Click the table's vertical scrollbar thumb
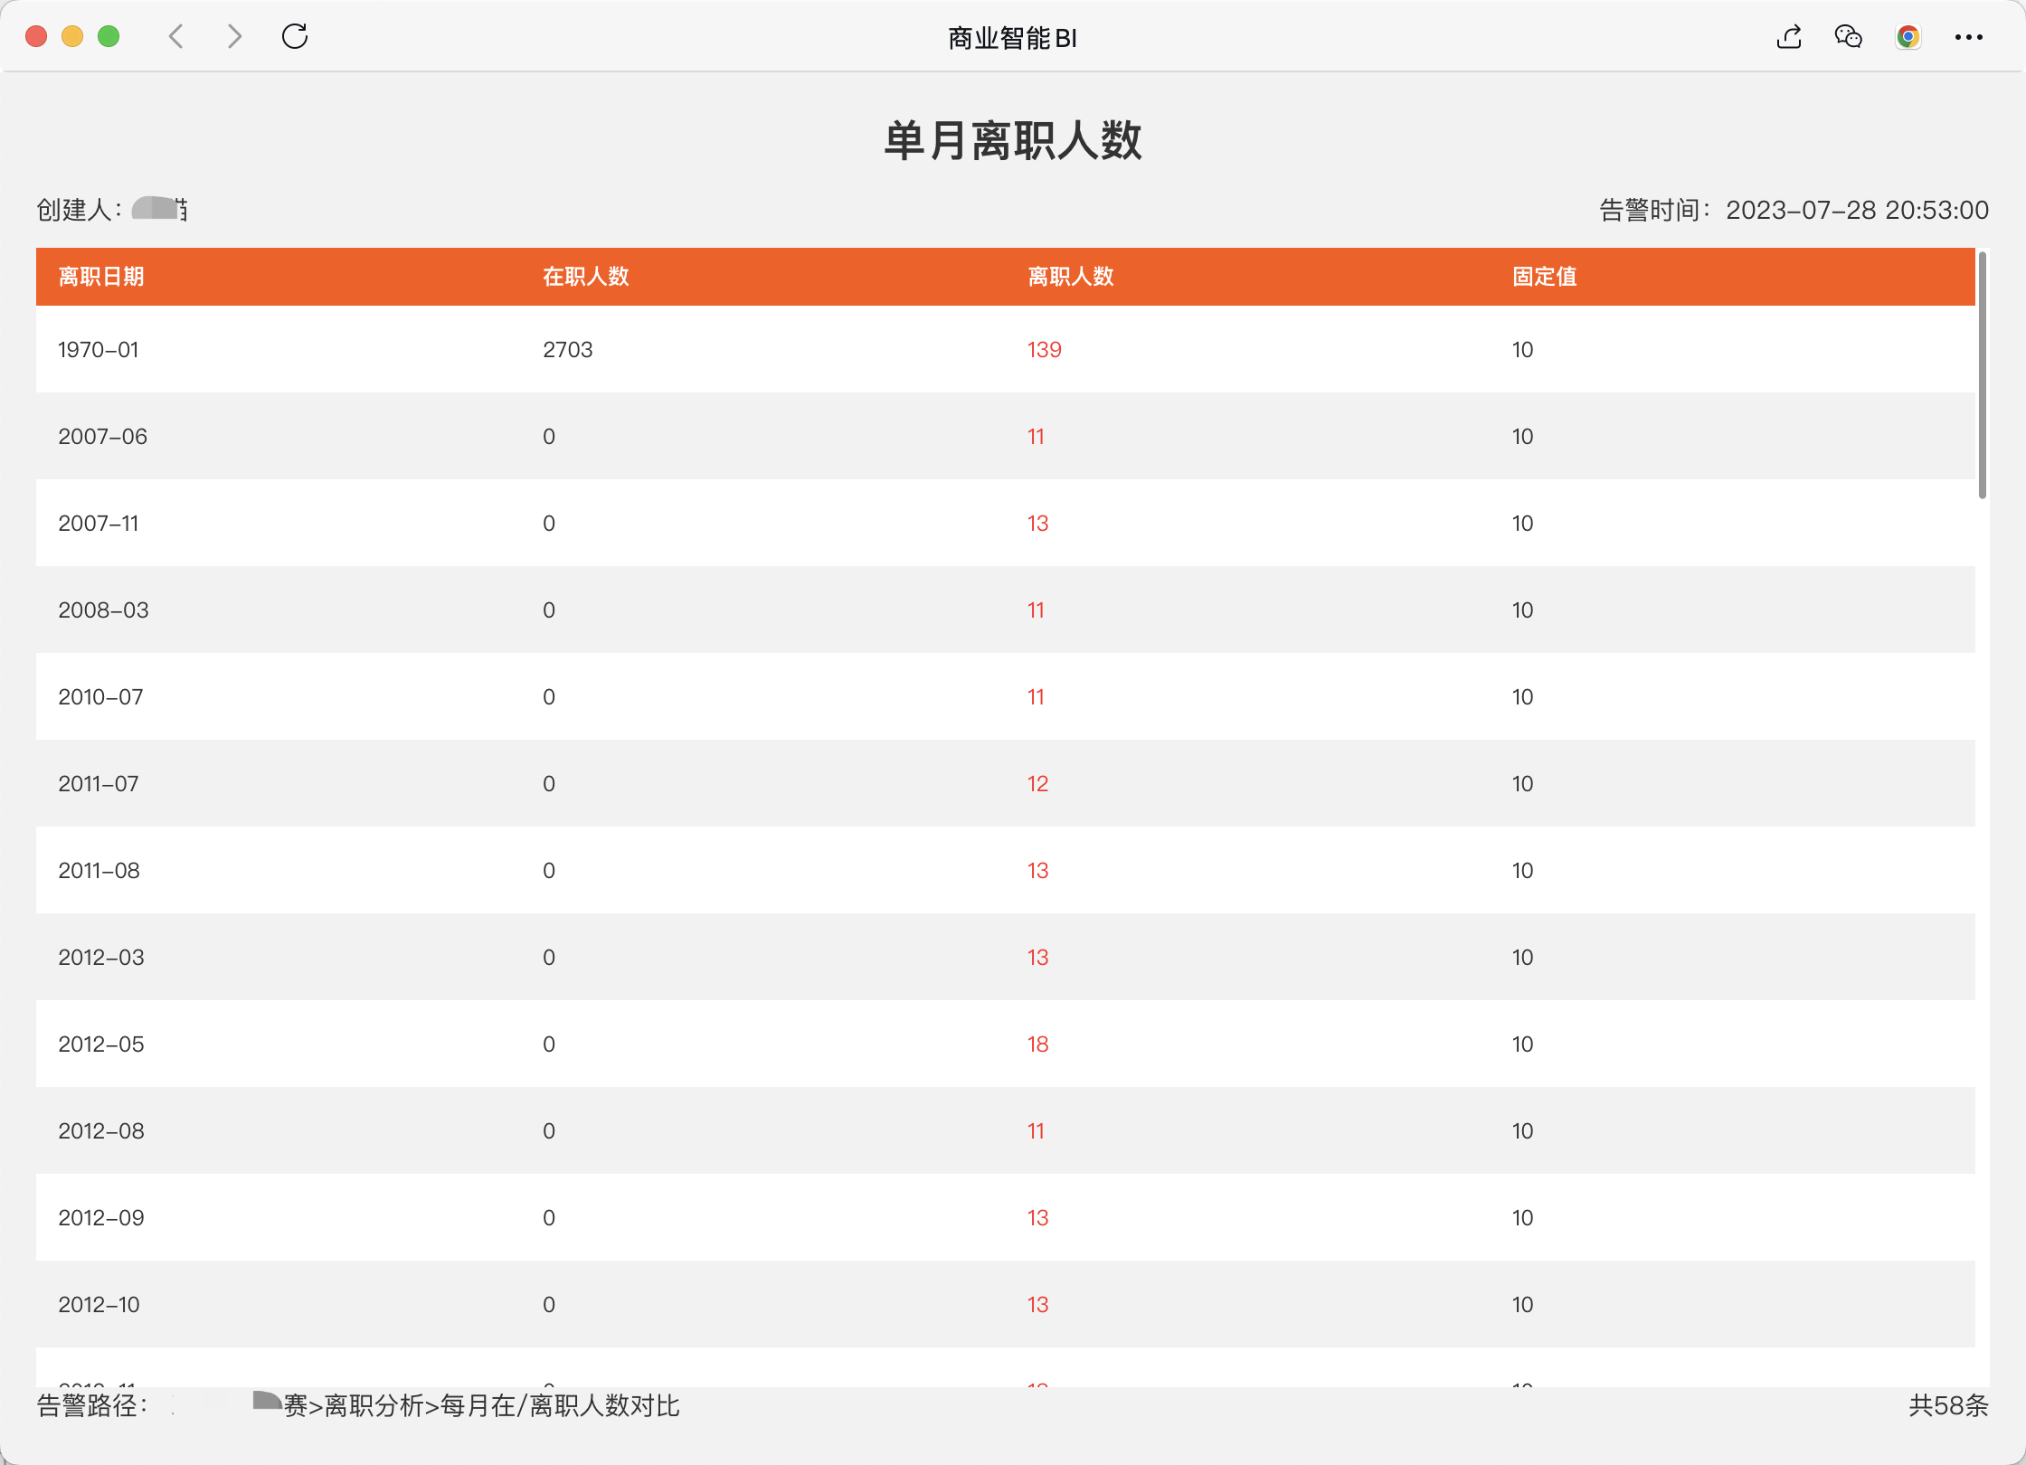Image resolution: width=2026 pixels, height=1465 pixels. click(1982, 375)
